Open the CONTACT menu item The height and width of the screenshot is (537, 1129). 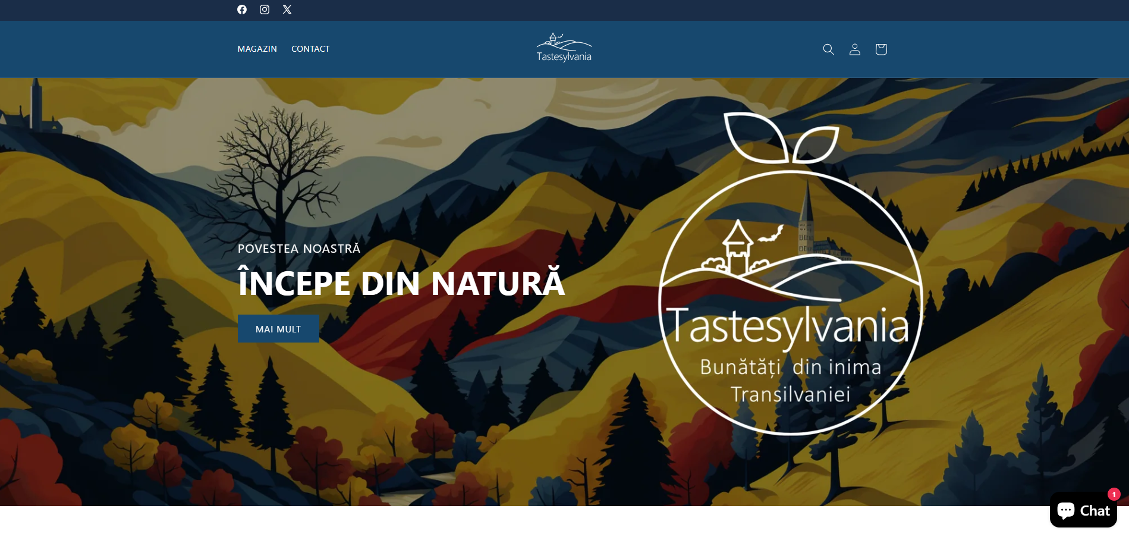tap(310, 49)
